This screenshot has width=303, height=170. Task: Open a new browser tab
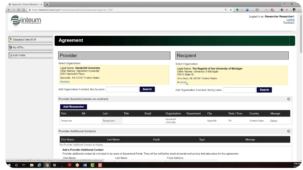pyautogui.click(x=47, y=4)
